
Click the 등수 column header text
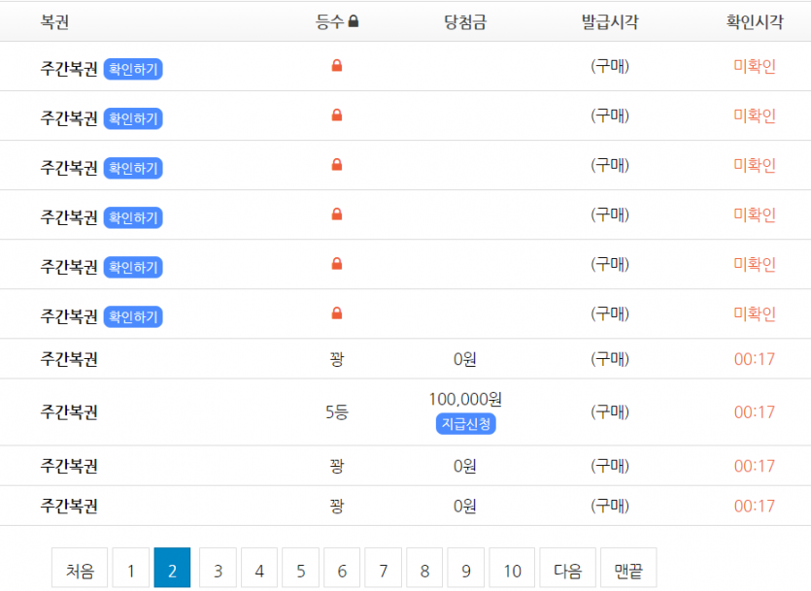330,21
